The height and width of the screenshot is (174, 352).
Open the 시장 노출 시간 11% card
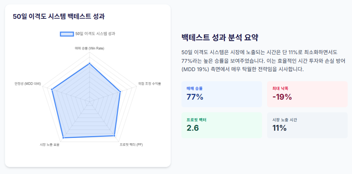point(307,125)
